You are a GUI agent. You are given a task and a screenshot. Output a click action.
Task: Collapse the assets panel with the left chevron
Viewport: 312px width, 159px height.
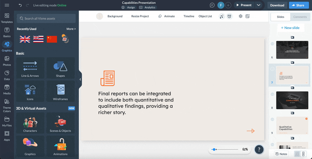80,79
